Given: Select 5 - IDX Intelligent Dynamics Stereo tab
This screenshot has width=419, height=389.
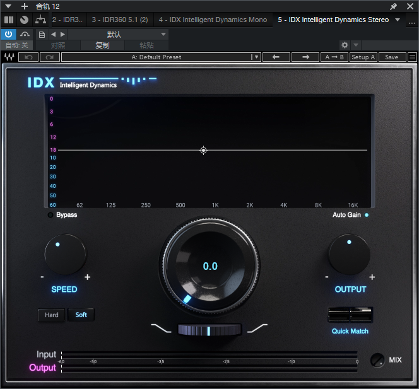Looking at the screenshot, I should (333, 20).
